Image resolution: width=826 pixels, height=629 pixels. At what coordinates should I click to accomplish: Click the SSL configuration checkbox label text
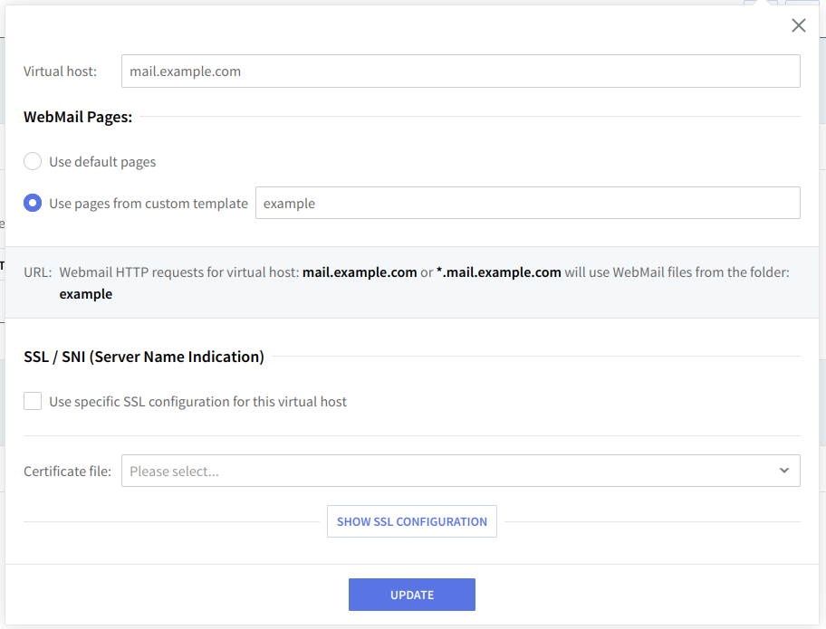coord(197,402)
